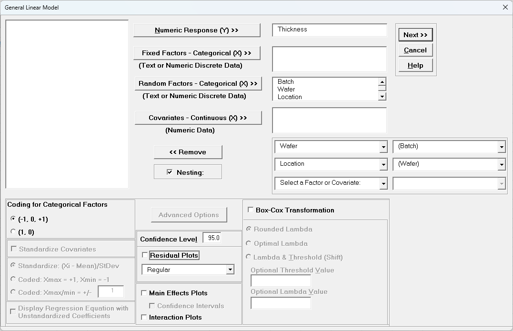This screenshot has height=331, width=513.
Task: Tick the Interaction Plots checkbox
Action: click(144, 317)
